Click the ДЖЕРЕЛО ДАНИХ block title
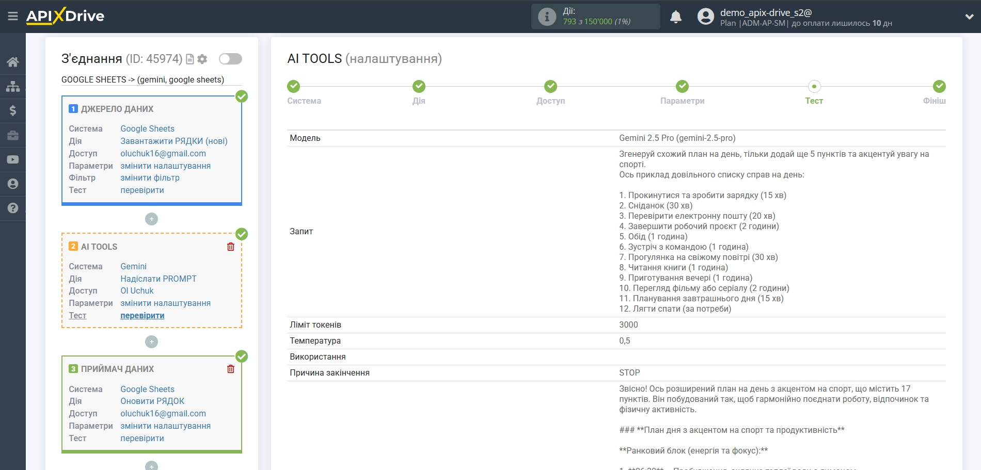Viewport: 981px width, 470px height. [117, 109]
